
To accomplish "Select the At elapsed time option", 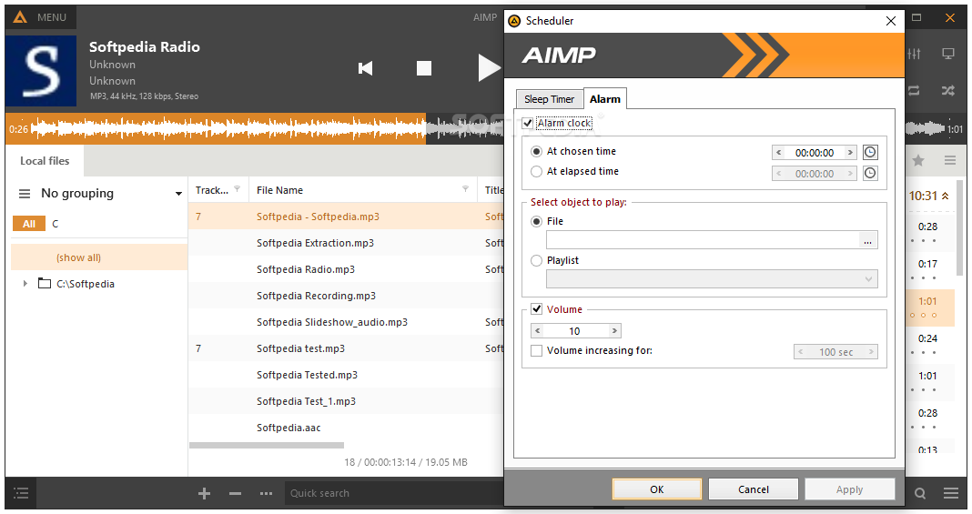I will [x=536, y=172].
